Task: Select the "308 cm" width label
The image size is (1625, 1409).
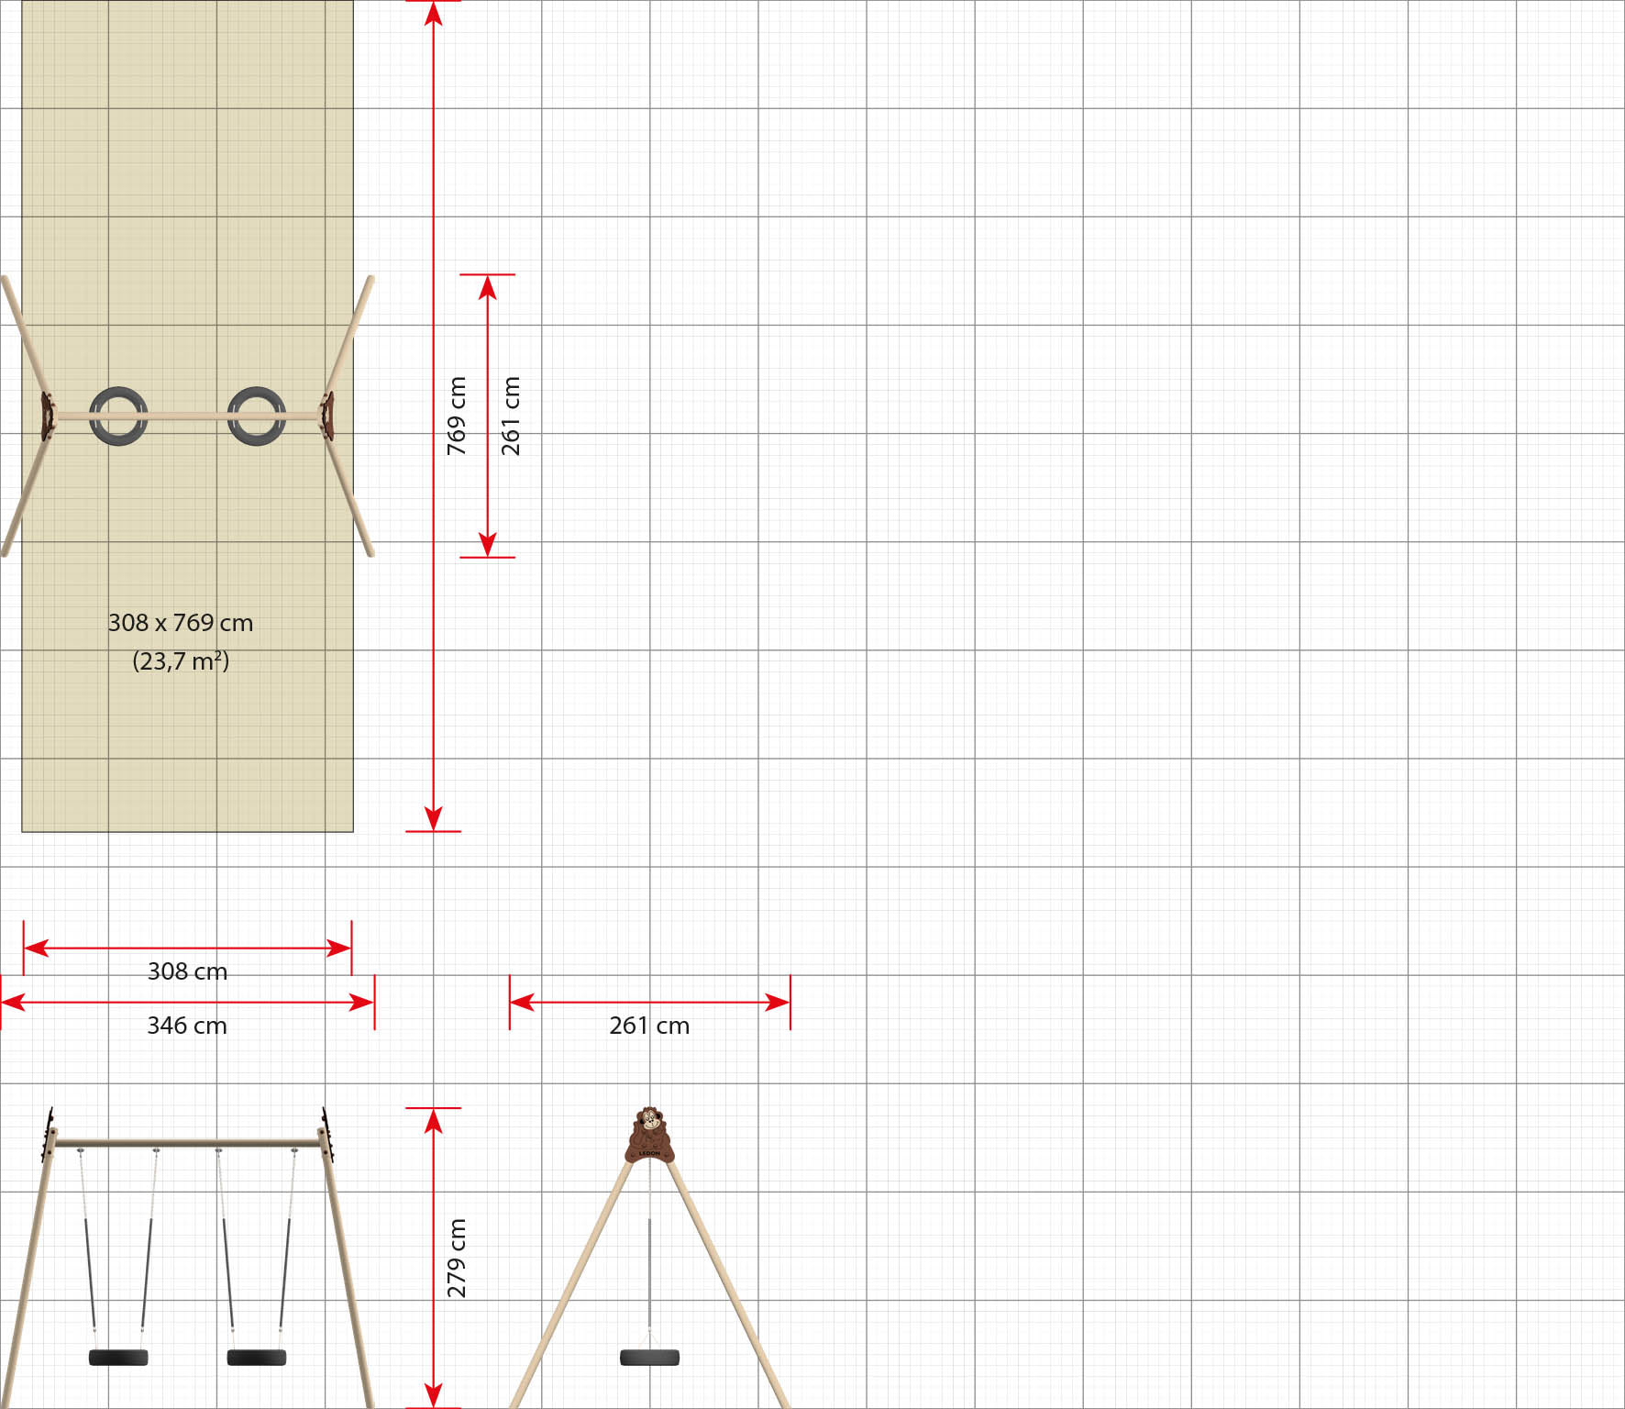Action: (187, 971)
